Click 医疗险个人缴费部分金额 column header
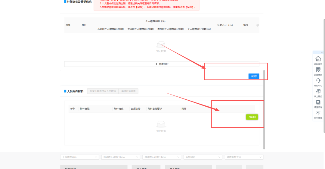325x169 pixels. pyautogui.click(x=170, y=29)
